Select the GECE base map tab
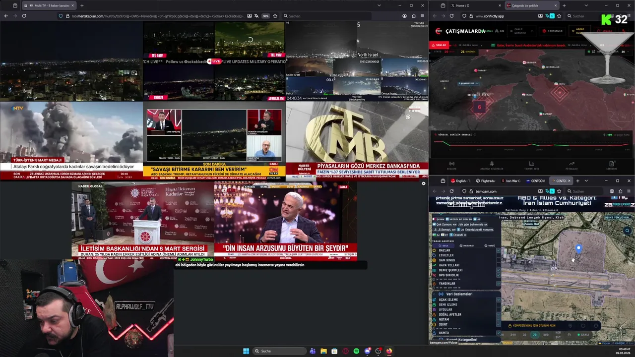Viewport: 635px width, 357px height. (x=444, y=245)
